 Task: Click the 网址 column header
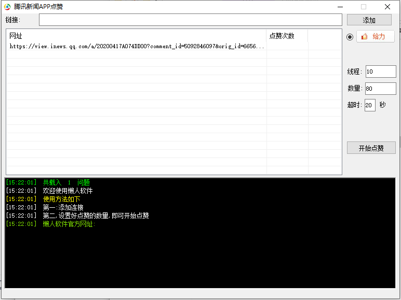click(x=136, y=36)
